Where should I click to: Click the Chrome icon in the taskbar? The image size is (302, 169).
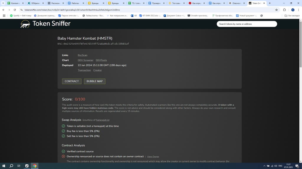(35, 166)
